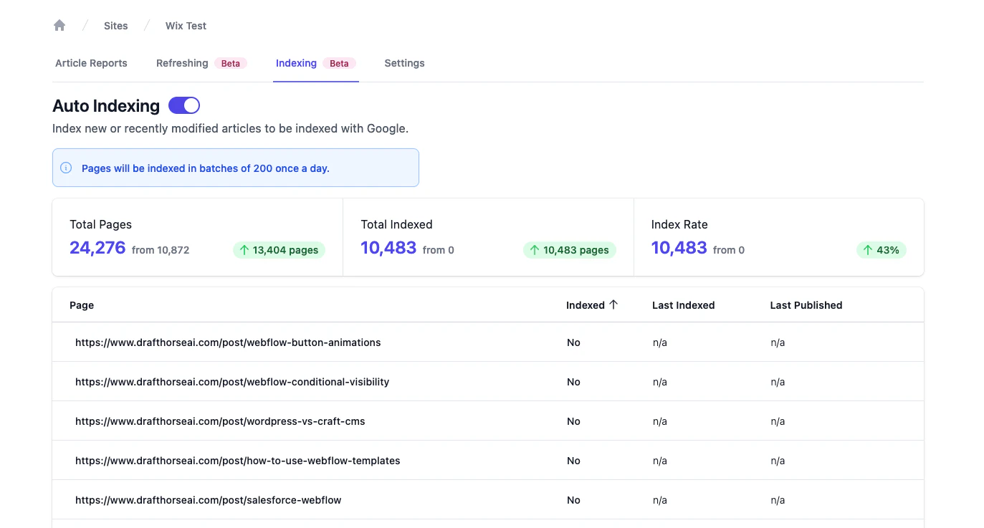Click the 43% Index Rate badge
Screen dimensions: 984x528
point(882,250)
